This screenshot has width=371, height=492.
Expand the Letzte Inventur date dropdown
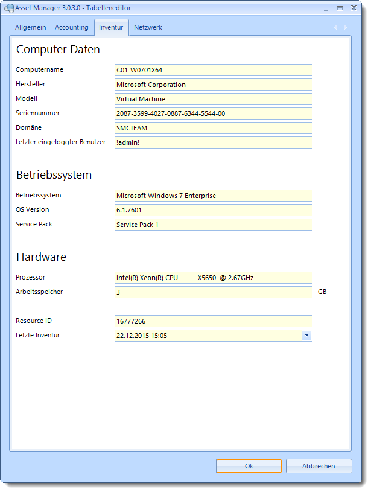pyautogui.click(x=306, y=336)
